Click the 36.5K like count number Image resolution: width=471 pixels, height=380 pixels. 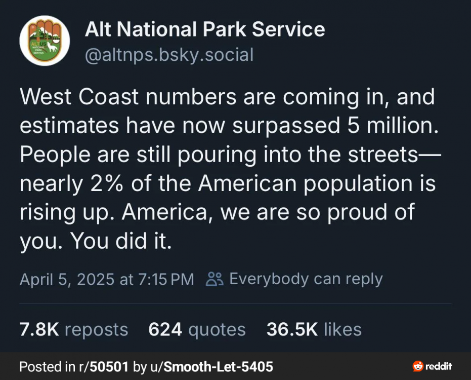click(292, 329)
